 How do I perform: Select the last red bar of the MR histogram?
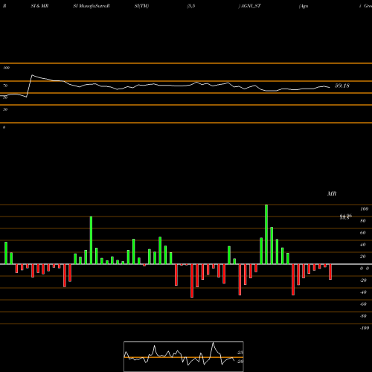pos(330,272)
